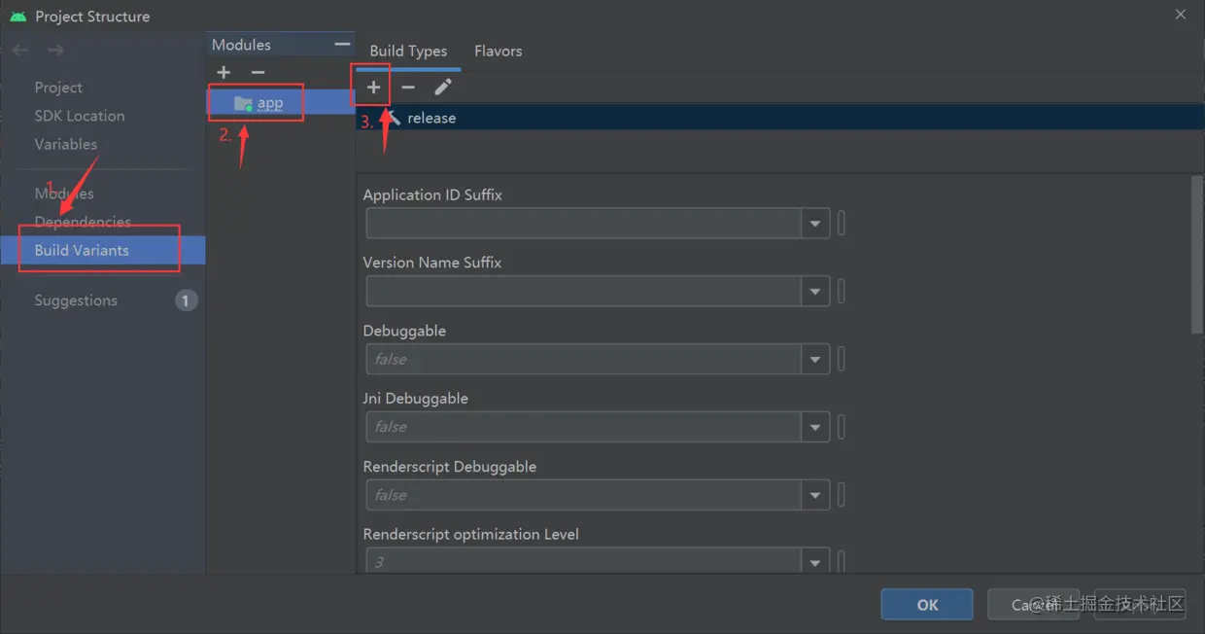Click the Android Studio logo icon

point(17,17)
